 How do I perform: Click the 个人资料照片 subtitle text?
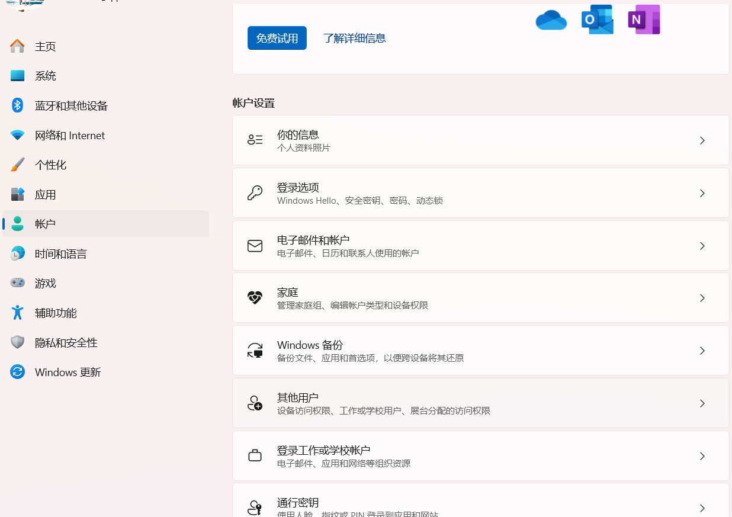[304, 148]
